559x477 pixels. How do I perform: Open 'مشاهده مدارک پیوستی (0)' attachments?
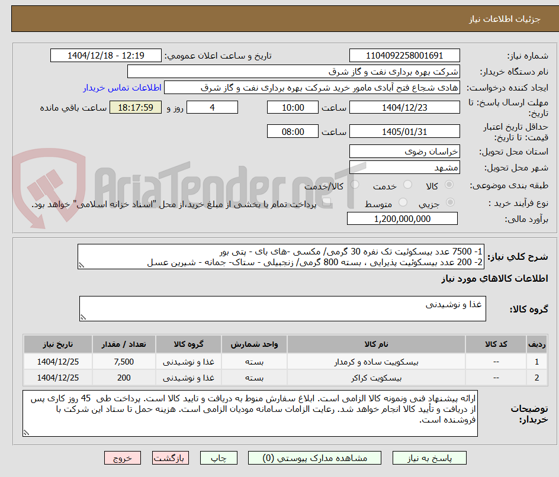314,458
